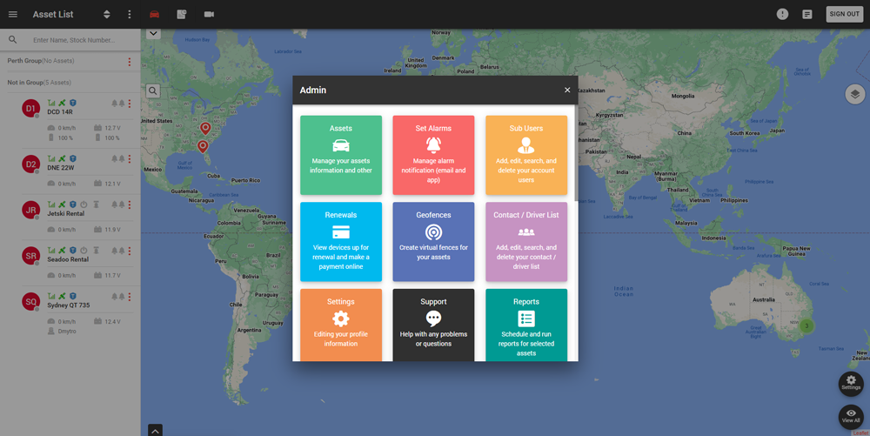This screenshot has height=436, width=870.
Task: Open the Contact / Driver List tile
Action: click(526, 241)
